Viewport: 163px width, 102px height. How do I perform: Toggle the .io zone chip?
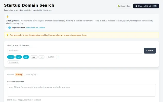[x=19, y=57]
